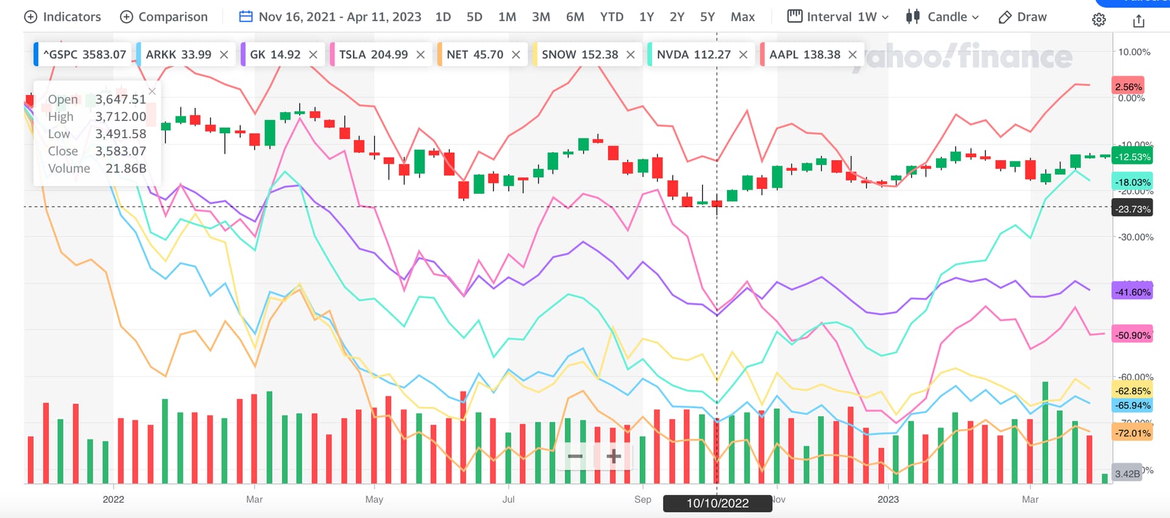The width and height of the screenshot is (1170, 518).
Task: Close the OHLC info tooltip
Action: click(152, 91)
